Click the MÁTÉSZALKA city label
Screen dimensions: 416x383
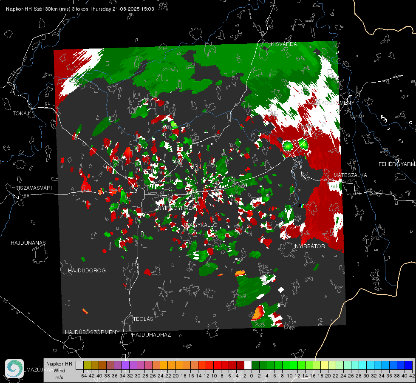[x=350, y=175]
